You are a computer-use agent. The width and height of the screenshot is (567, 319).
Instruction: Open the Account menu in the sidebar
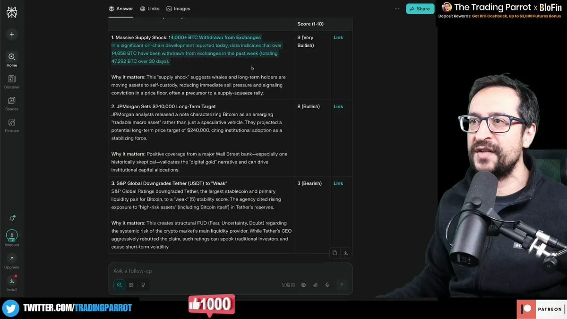pos(12,238)
